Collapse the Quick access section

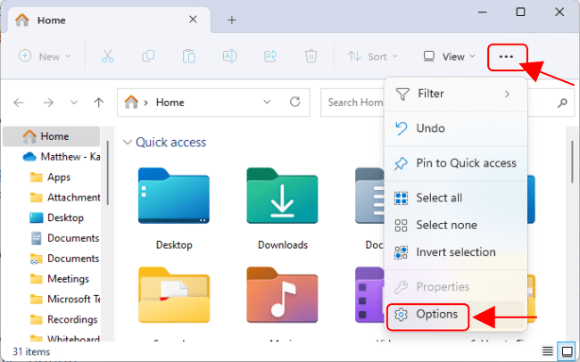pyautogui.click(x=128, y=143)
